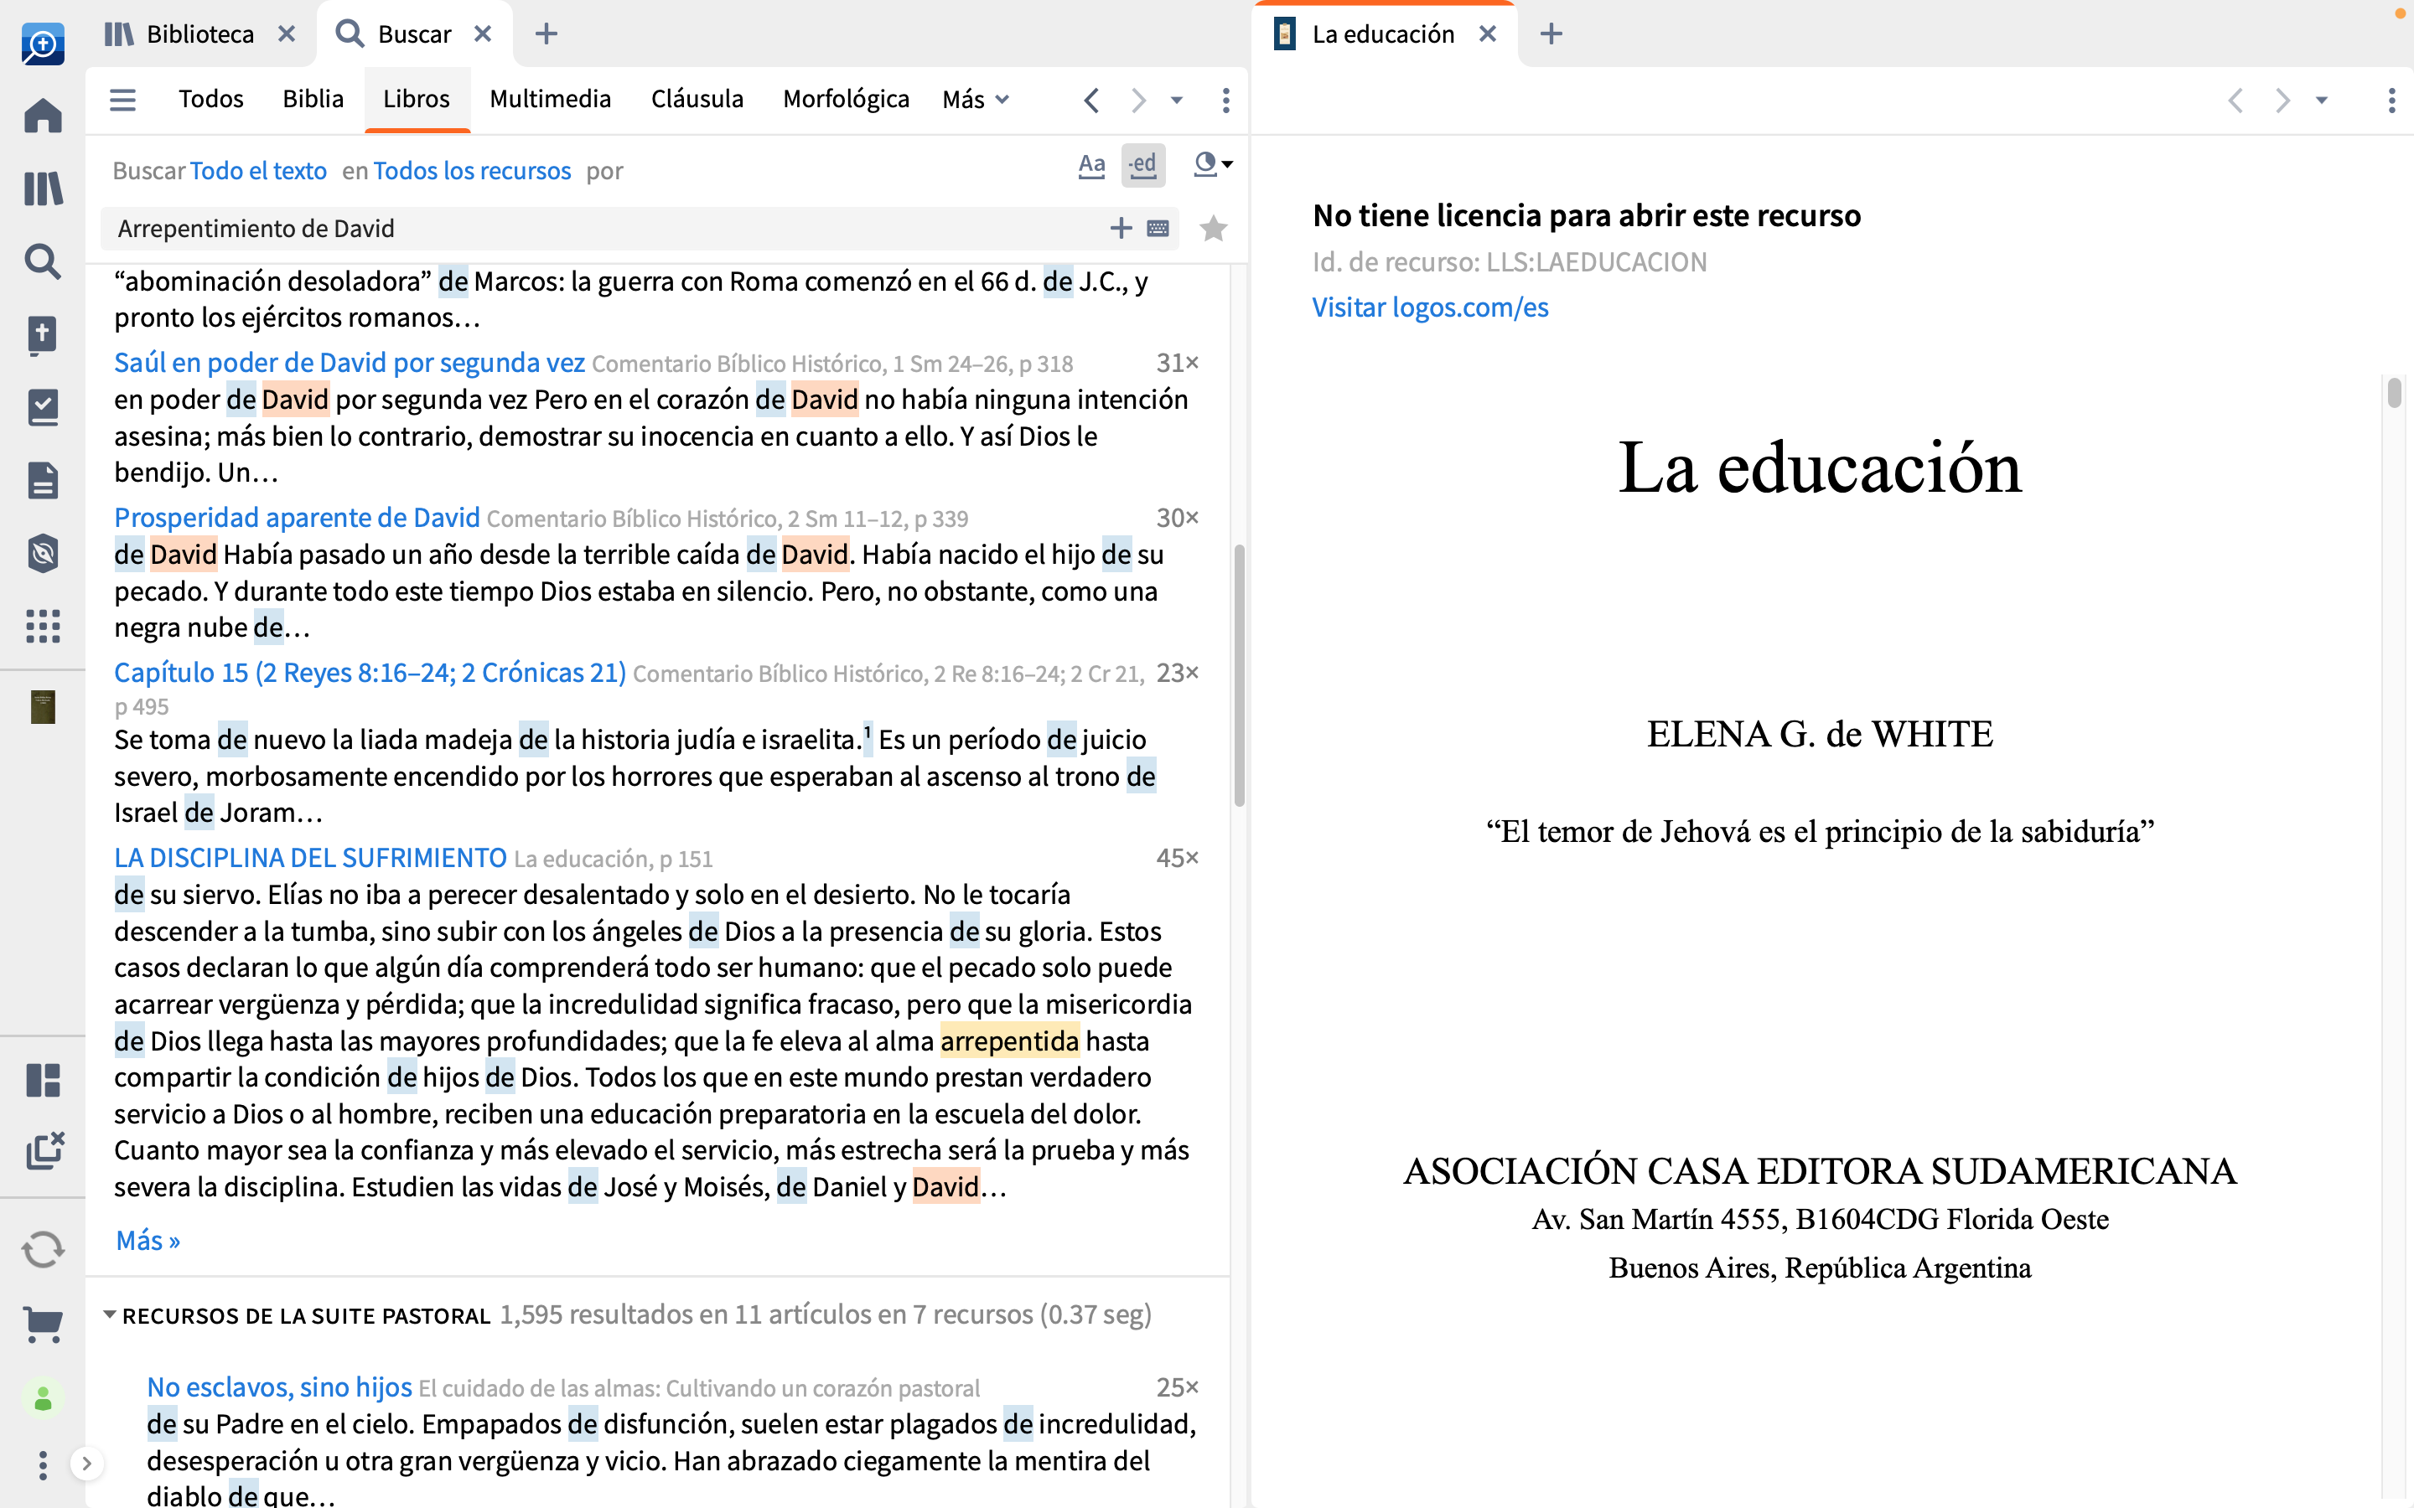Open the Store shopping cart icon
2414x1508 pixels.
[x=43, y=1324]
